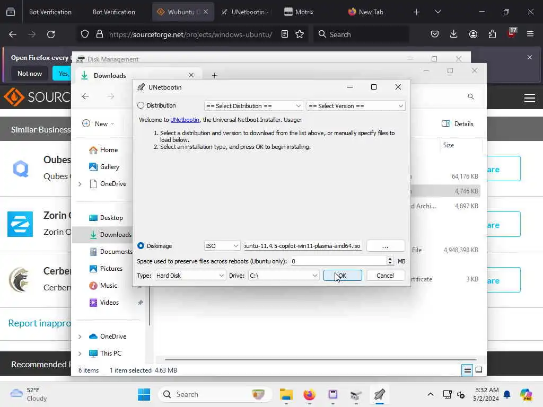Open the Drive C:\ dropdown
The width and height of the screenshot is (543, 407).
click(284, 276)
